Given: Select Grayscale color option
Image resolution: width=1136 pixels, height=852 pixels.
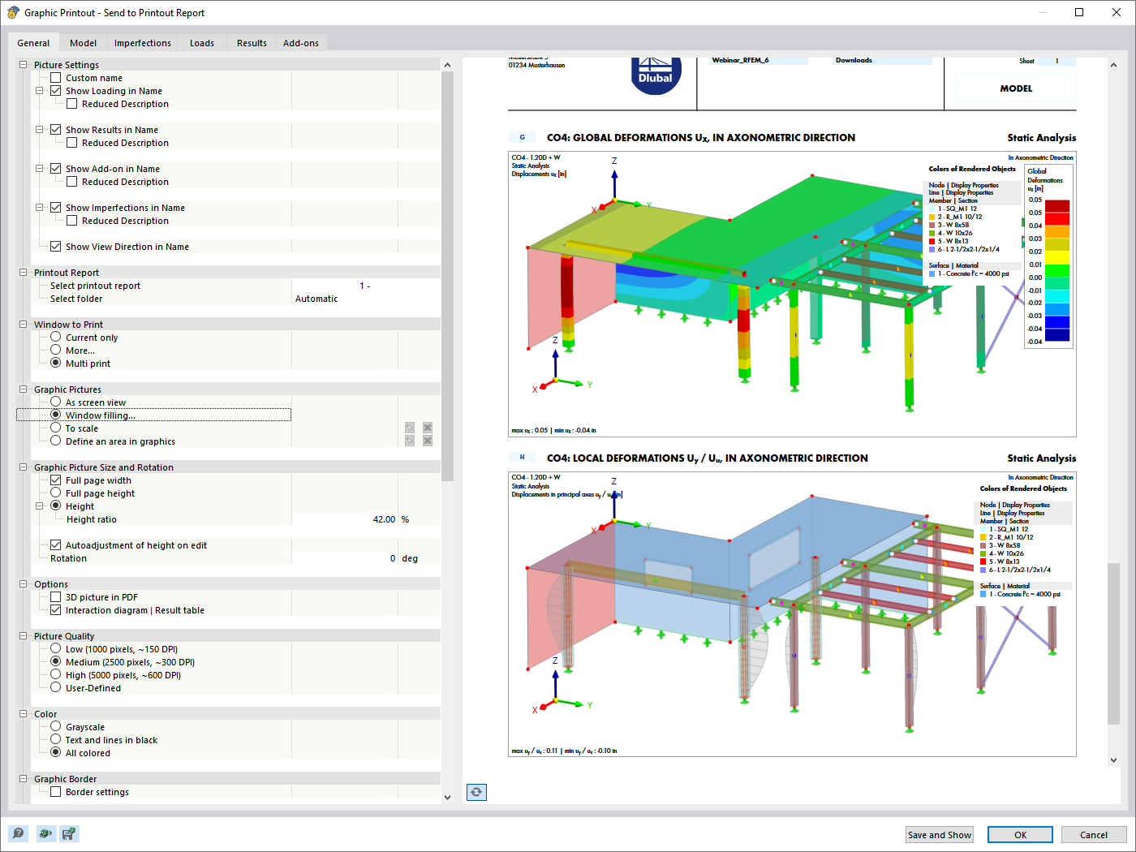Looking at the screenshot, I should click(56, 726).
